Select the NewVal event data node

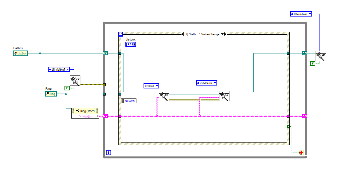129,101
